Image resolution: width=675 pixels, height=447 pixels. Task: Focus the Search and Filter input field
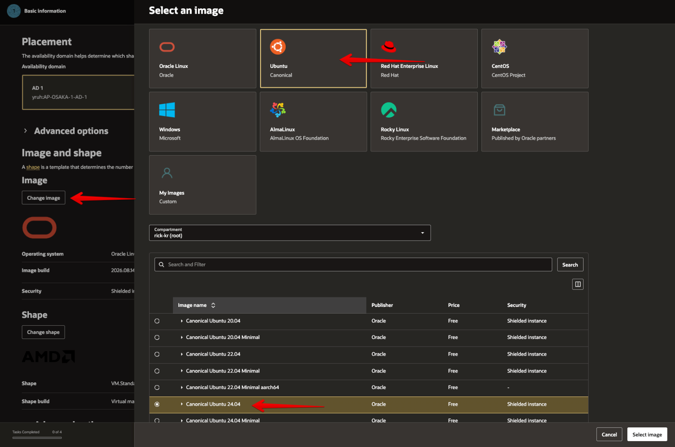click(x=353, y=265)
